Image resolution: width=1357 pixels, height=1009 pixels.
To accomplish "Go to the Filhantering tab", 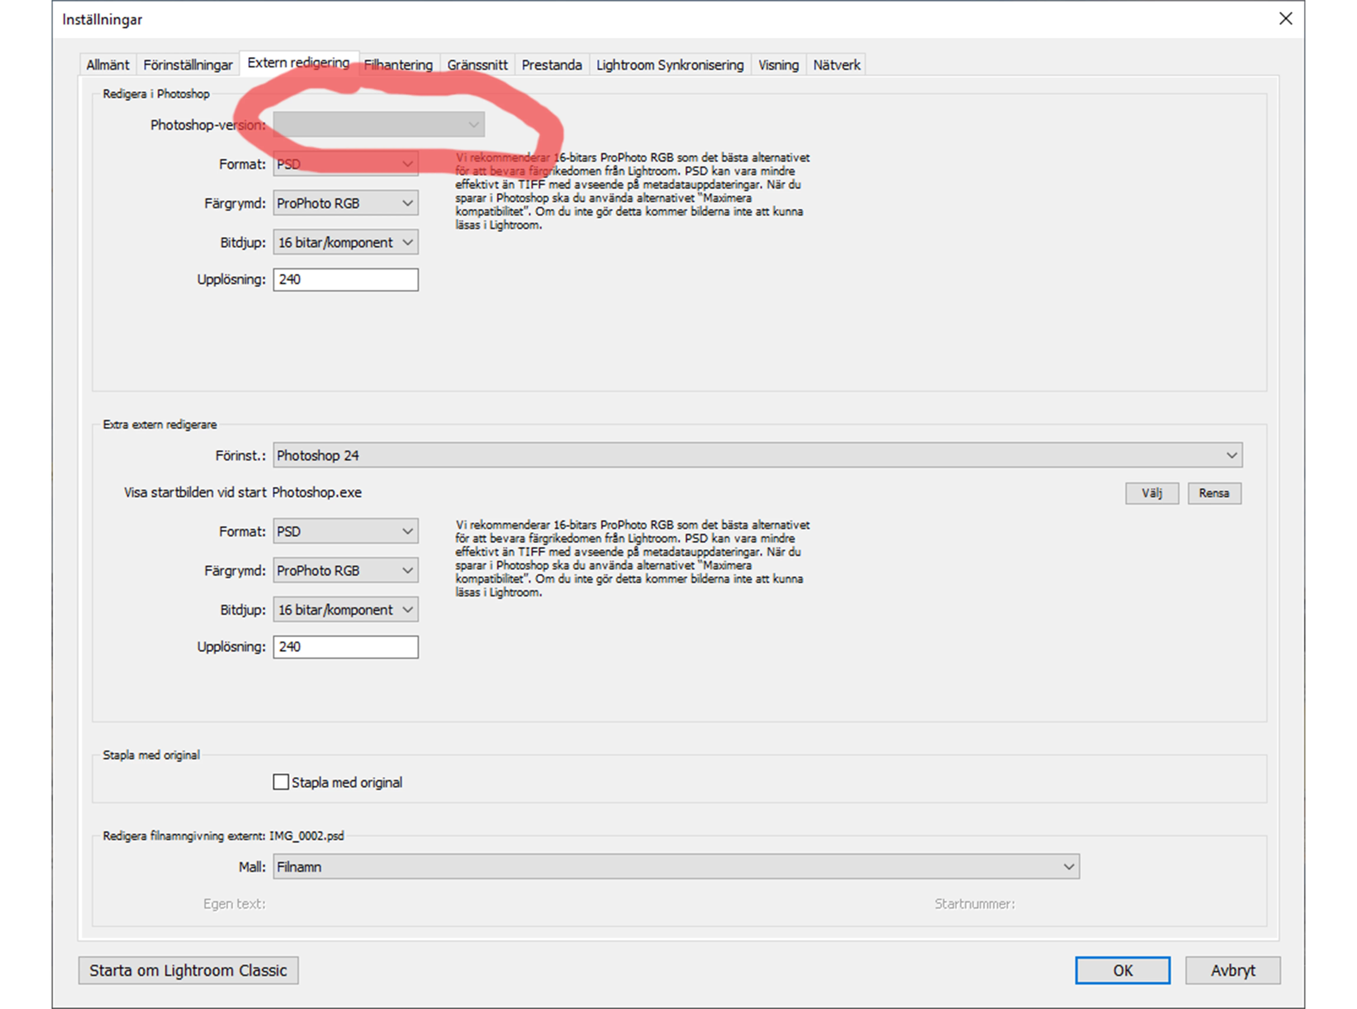I will click(x=398, y=65).
